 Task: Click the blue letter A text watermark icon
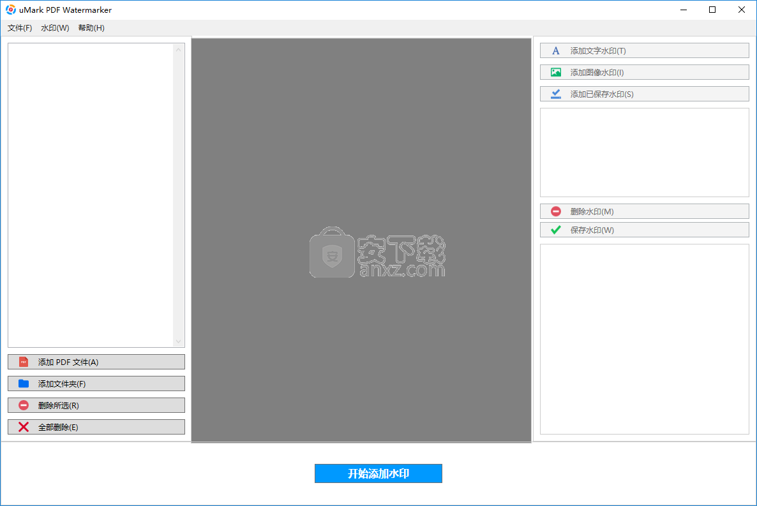(x=556, y=50)
